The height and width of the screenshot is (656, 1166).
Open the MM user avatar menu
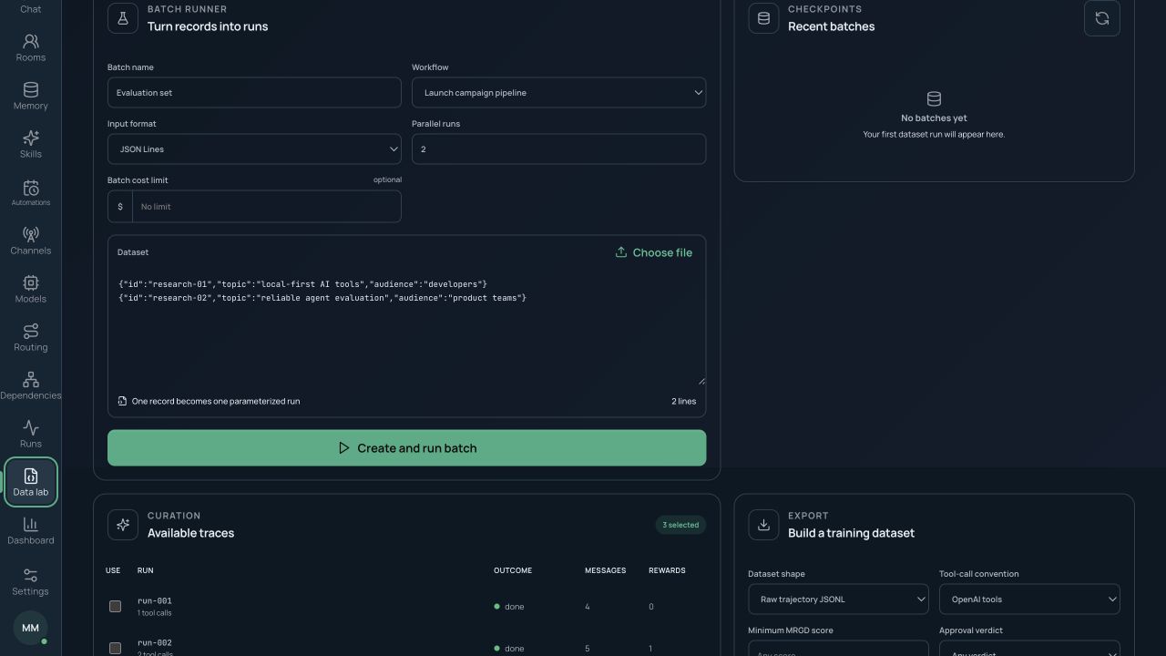(30, 628)
